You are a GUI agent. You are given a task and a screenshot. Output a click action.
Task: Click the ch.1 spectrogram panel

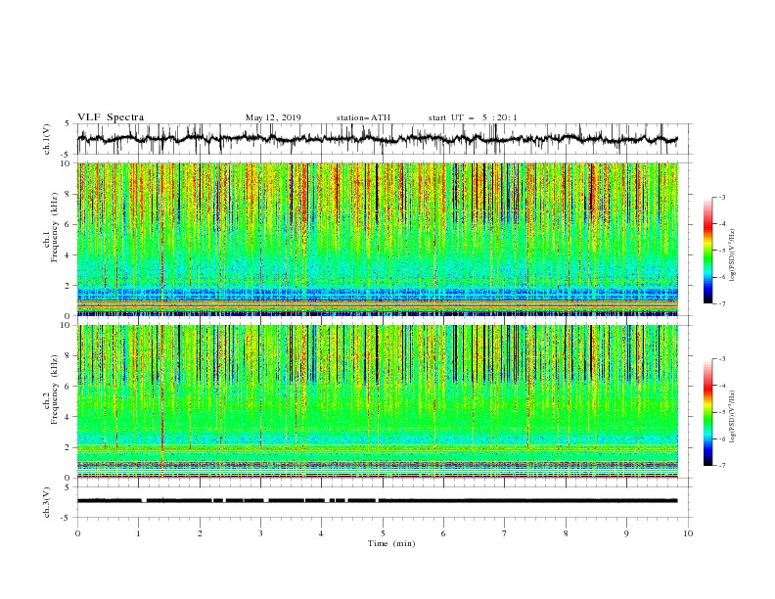[377, 239]
